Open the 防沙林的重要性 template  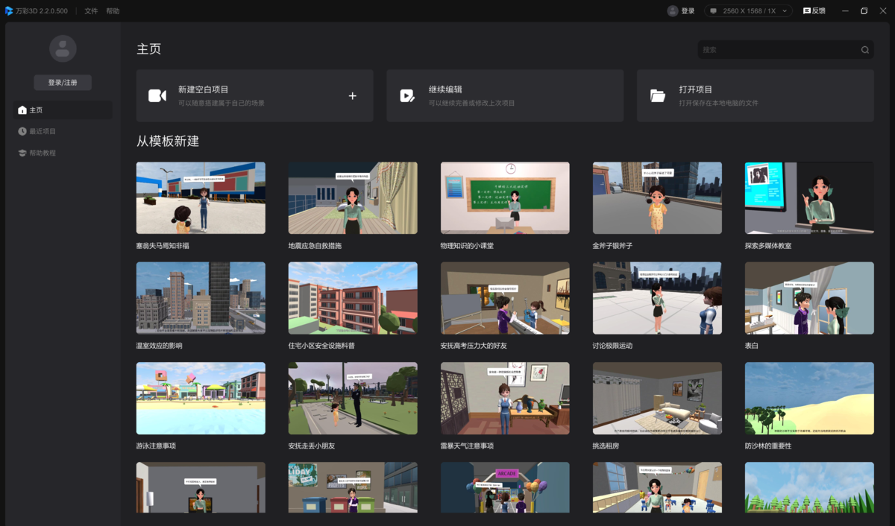click(808, 398)
